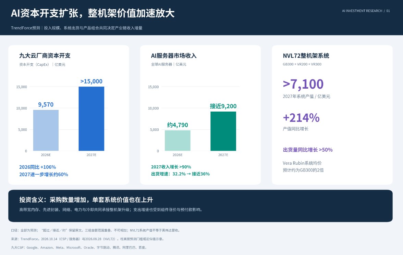Click the "5,000" axis label in the CapEx chart
This screenshot has height=255, width=403.
tap(23, 130)
